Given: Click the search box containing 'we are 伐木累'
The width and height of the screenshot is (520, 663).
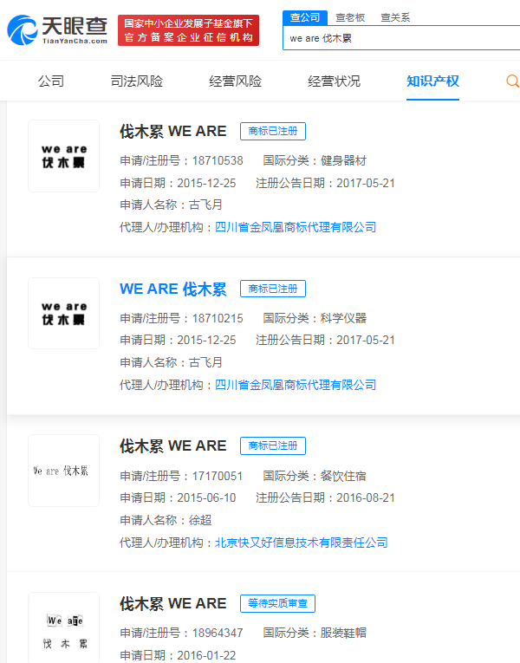Looking at the screenshot, I should pyautogui.click(x=401, y=38).
